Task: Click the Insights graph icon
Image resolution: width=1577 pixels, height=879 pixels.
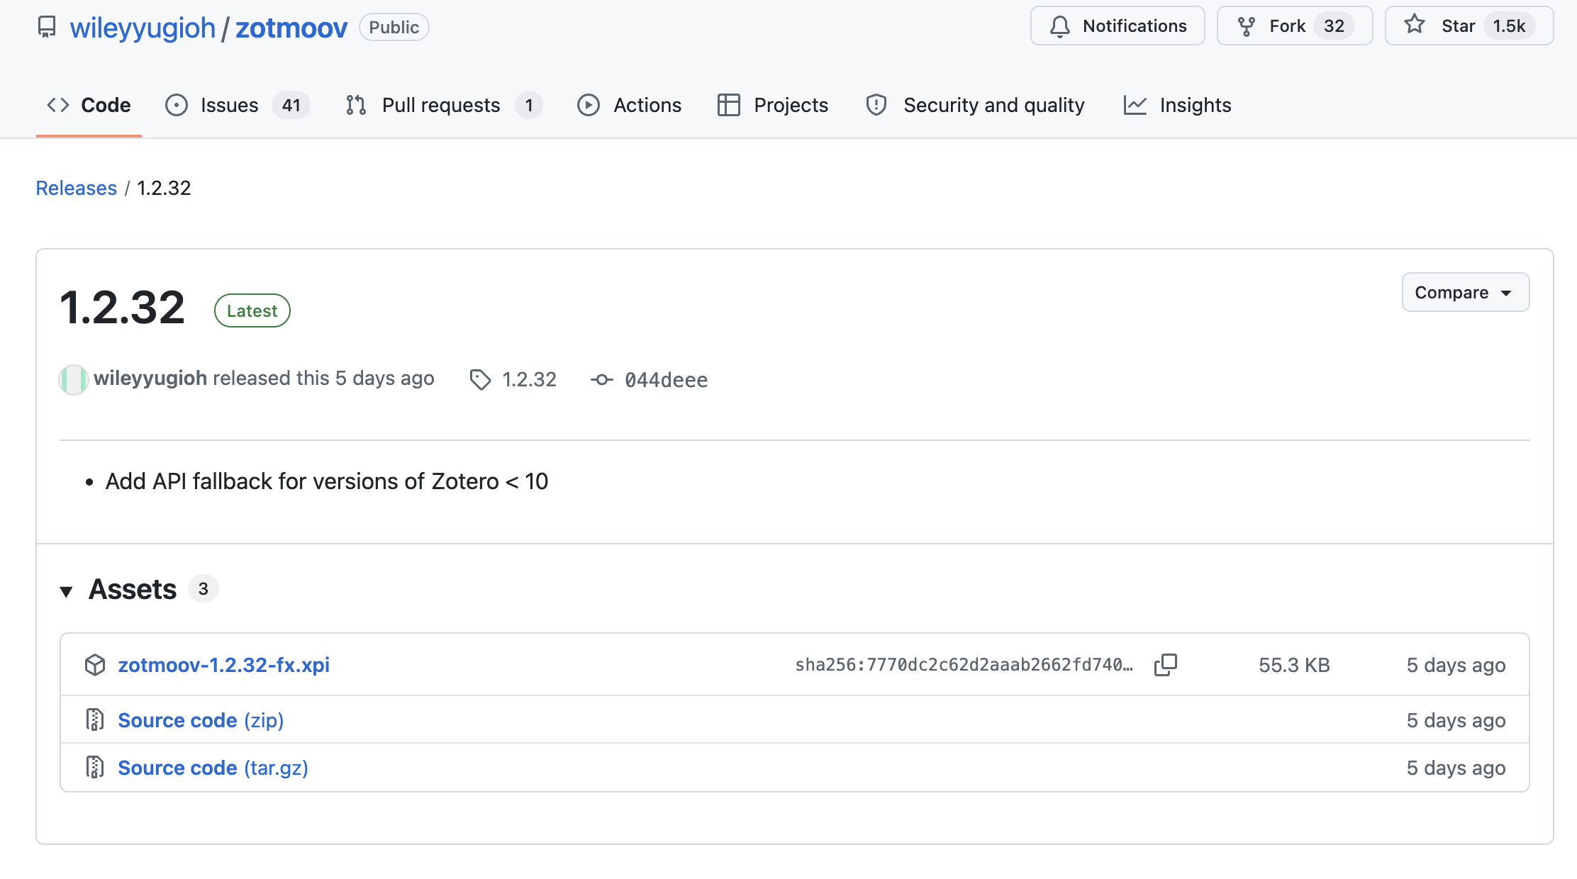Action: click(1135, 105)
